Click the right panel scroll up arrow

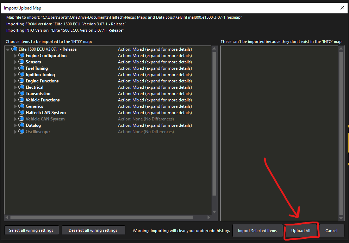click(341, 48)
